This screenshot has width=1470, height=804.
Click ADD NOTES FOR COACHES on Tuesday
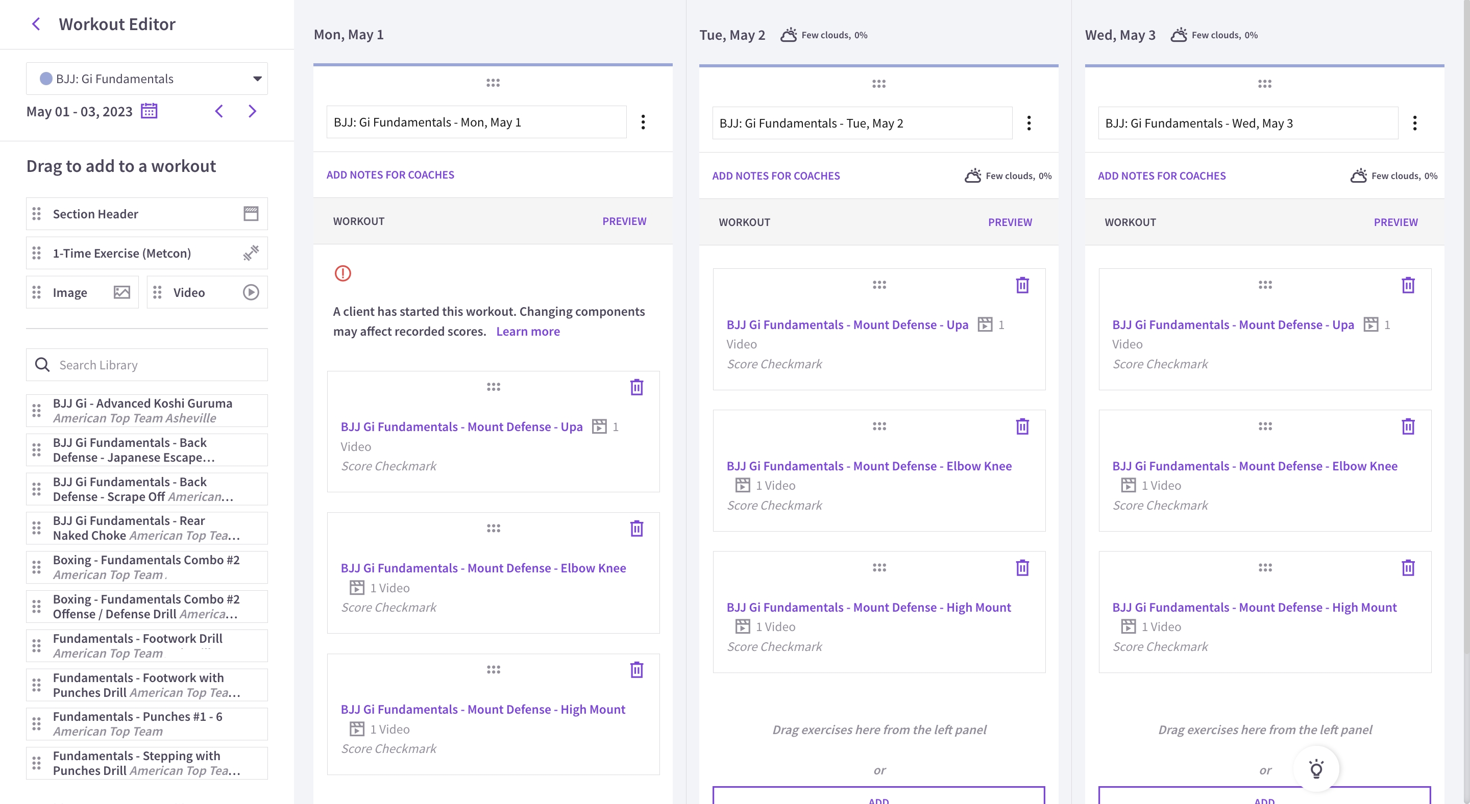pos(775,175)
